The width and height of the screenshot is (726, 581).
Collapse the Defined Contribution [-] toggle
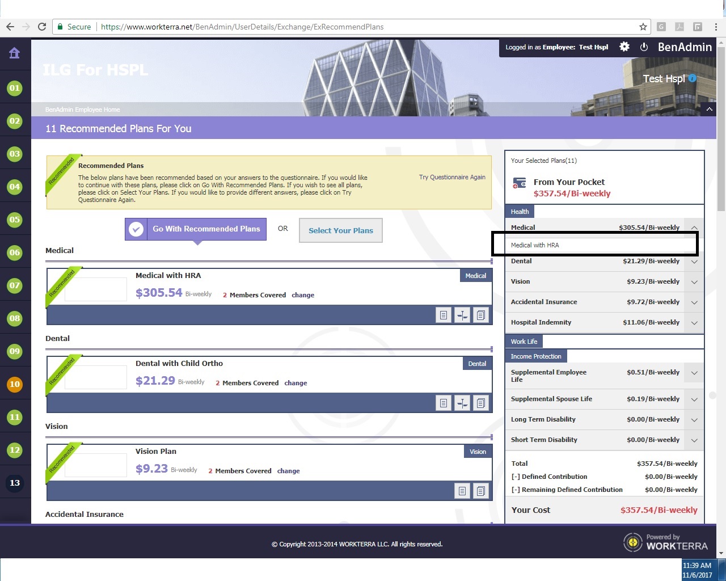(x=515, y=477)
